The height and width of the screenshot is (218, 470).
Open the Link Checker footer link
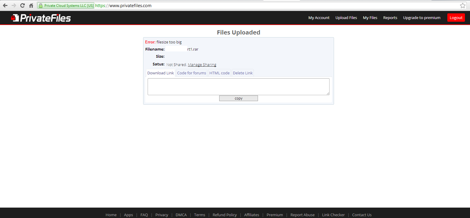333,215
